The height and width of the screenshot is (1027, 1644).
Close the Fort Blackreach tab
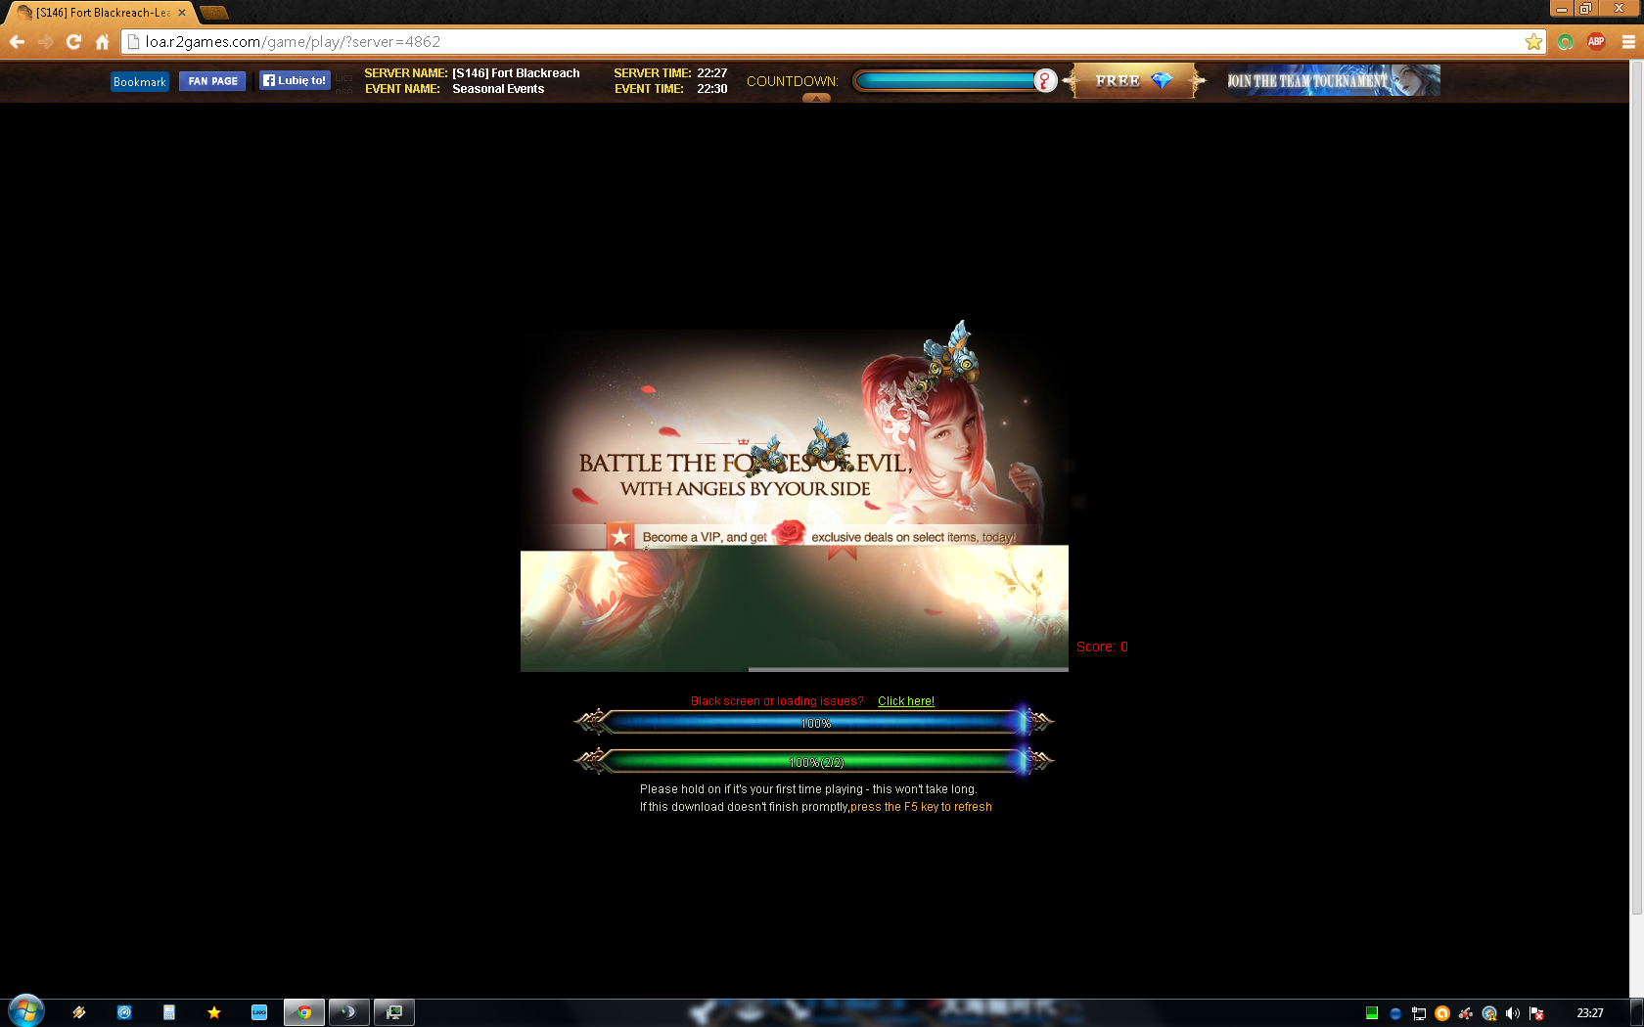[x=182, y=13]
